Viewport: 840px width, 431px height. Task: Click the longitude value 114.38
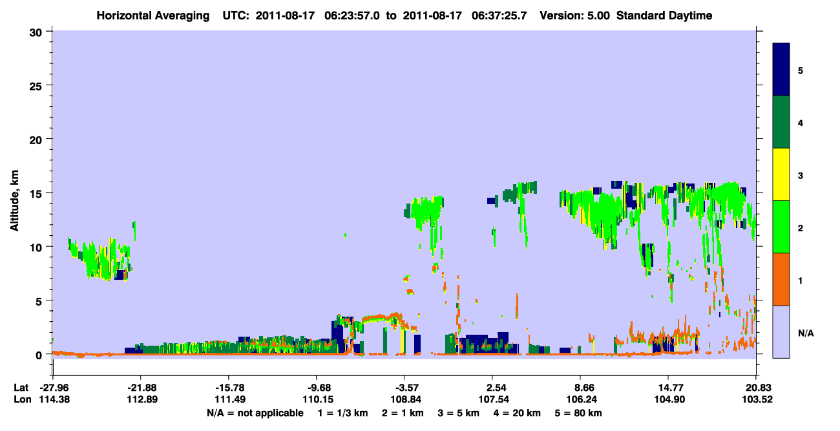pos(53,399)
